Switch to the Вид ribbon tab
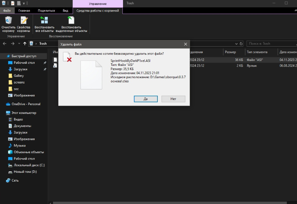The height and width of the screenshot is (204, 297). pos(65,11)
